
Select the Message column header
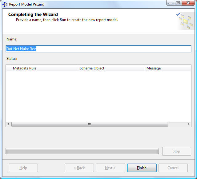[x=168, y=68]
